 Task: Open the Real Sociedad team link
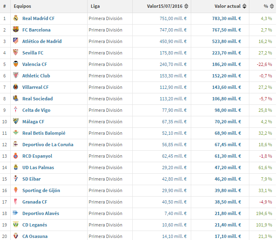[38, 99]
